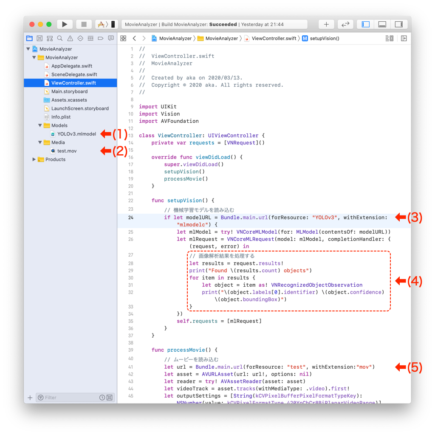This screenshot has width=435, height=435.
Task: Toggle the inspectors panel visibility
Action: point(398,25)
